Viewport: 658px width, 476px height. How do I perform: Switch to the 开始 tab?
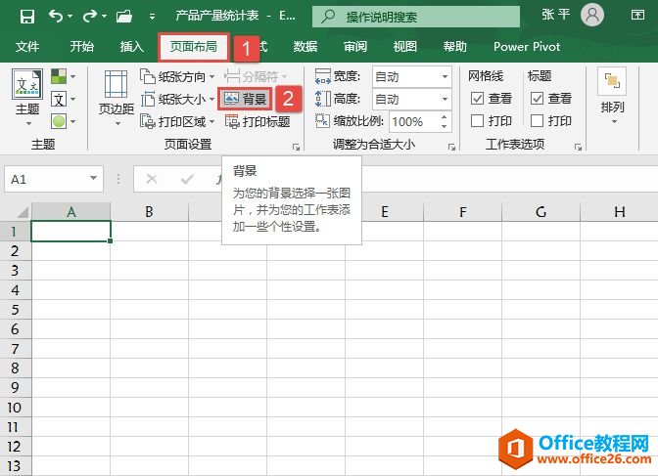click(x=82, y=47)
